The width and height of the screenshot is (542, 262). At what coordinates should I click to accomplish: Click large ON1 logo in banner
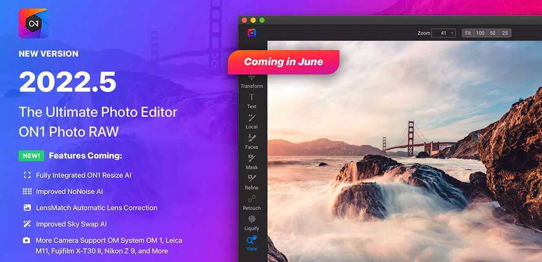pyautogui.click(x=34, y=23)
